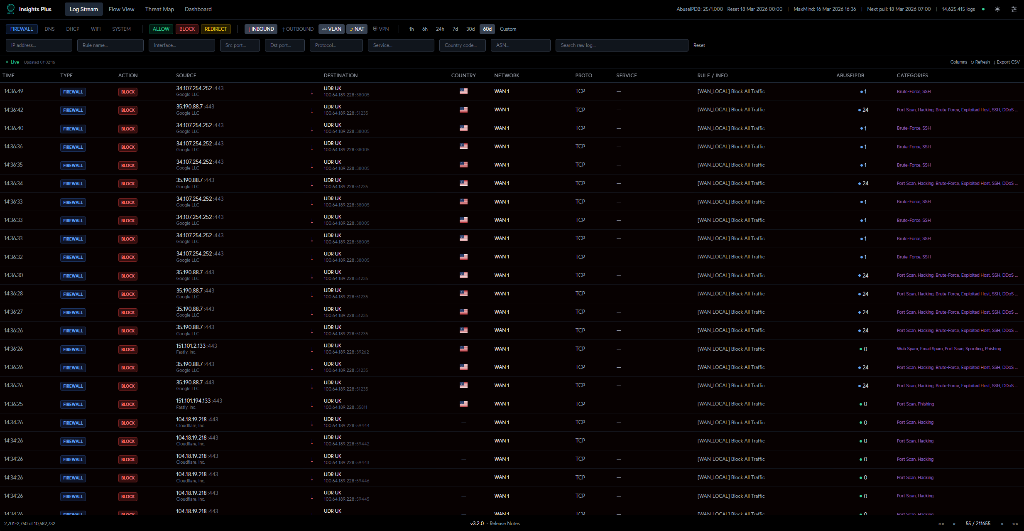The image size is (1024, 531).
Task: Click Refresh with circular arrow icon
Action: pyautogui.click(x=980, y=62)
